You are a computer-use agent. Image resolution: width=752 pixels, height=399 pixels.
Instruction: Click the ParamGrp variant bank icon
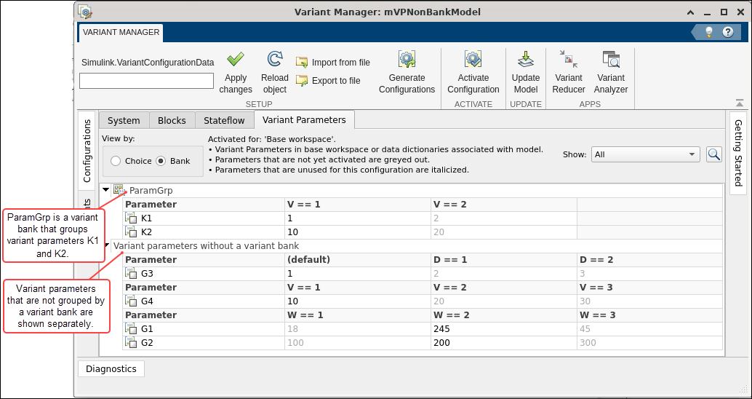click(119, 190)
